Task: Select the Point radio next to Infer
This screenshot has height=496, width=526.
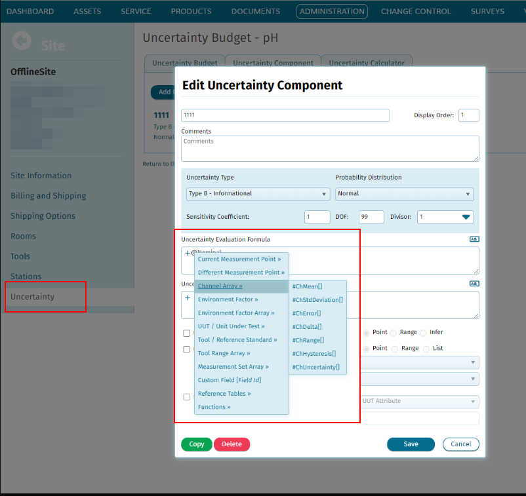Action: click(x=367, y=333)
